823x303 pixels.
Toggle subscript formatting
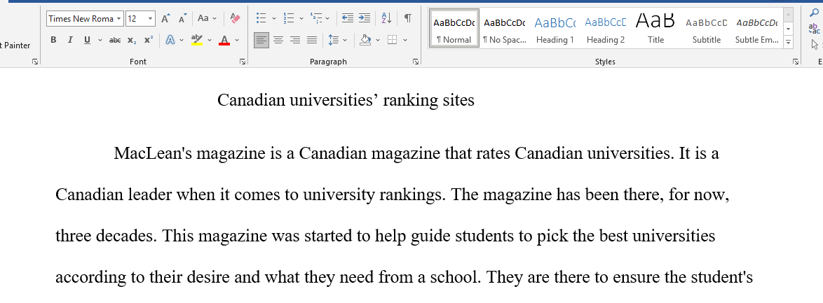(x=132, y=40)
